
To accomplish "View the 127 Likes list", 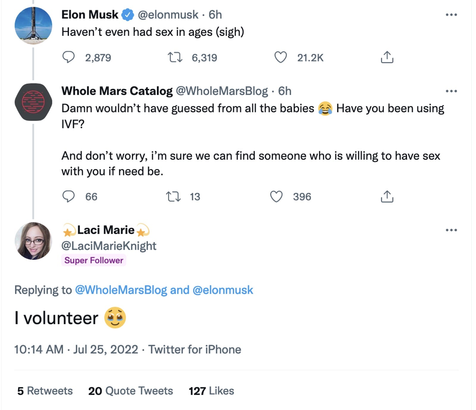I will click(x=211, y=390).
